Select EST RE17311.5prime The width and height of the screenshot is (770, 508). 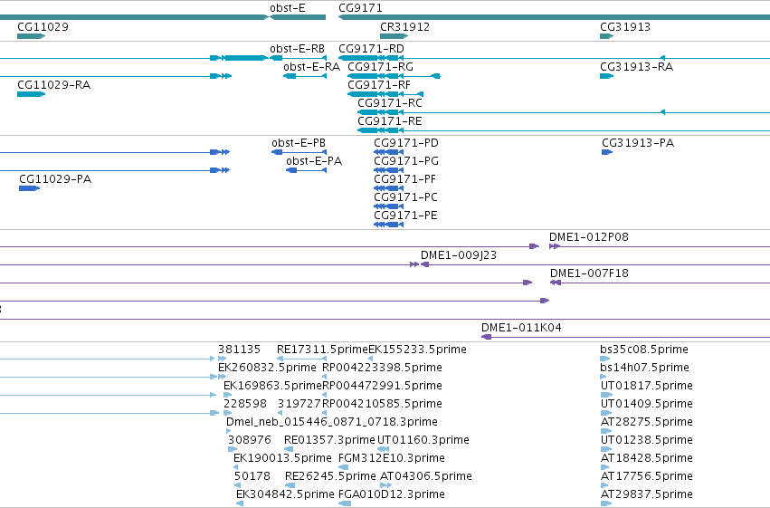[x=322, y=350]
